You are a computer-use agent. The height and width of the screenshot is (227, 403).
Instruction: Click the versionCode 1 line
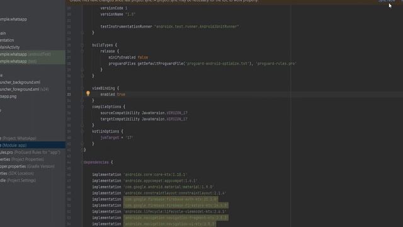113,8
